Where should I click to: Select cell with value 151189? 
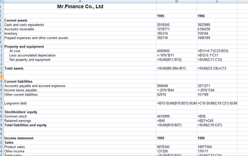(x=203, y=94)
